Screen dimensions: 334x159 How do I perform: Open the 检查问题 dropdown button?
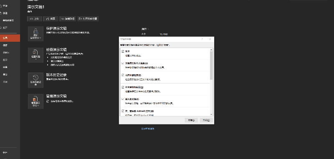click(x=35, y=55)
